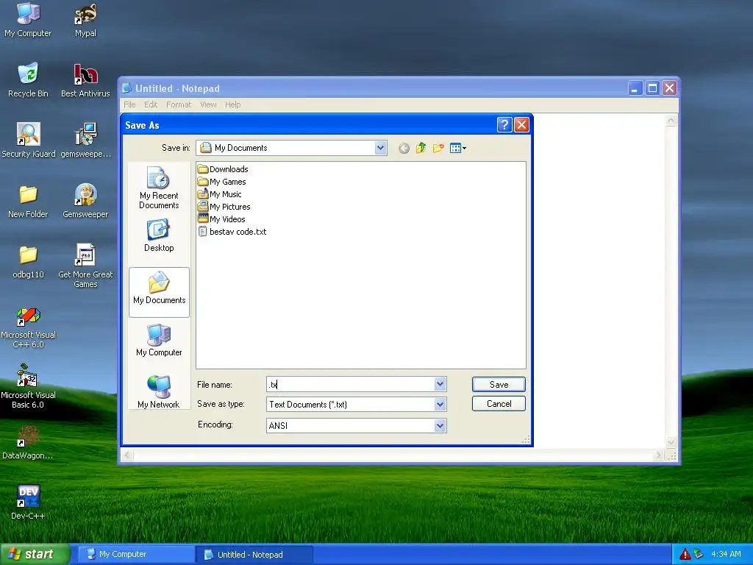Click the Save button

click(x=499, y=384)
